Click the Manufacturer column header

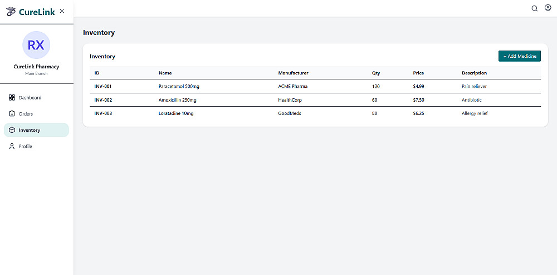[x=293, y=73]
